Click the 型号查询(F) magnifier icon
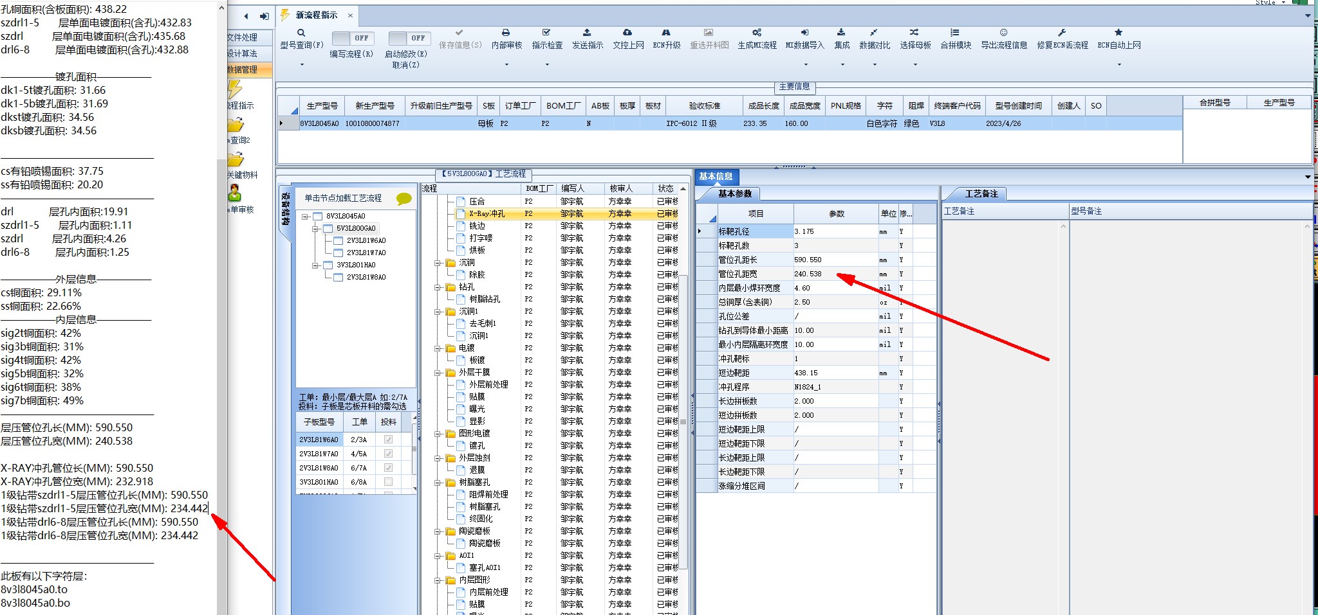 point(301,33)
